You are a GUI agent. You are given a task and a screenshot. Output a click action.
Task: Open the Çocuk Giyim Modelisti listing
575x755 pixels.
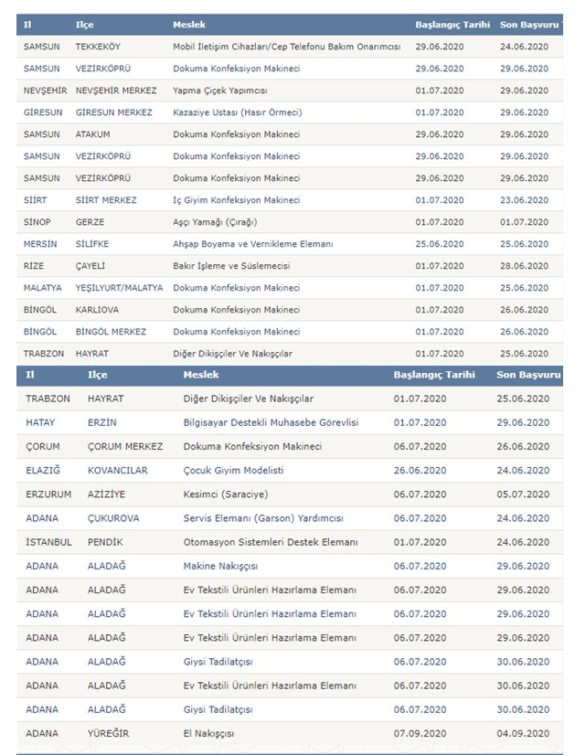(233, 470)
